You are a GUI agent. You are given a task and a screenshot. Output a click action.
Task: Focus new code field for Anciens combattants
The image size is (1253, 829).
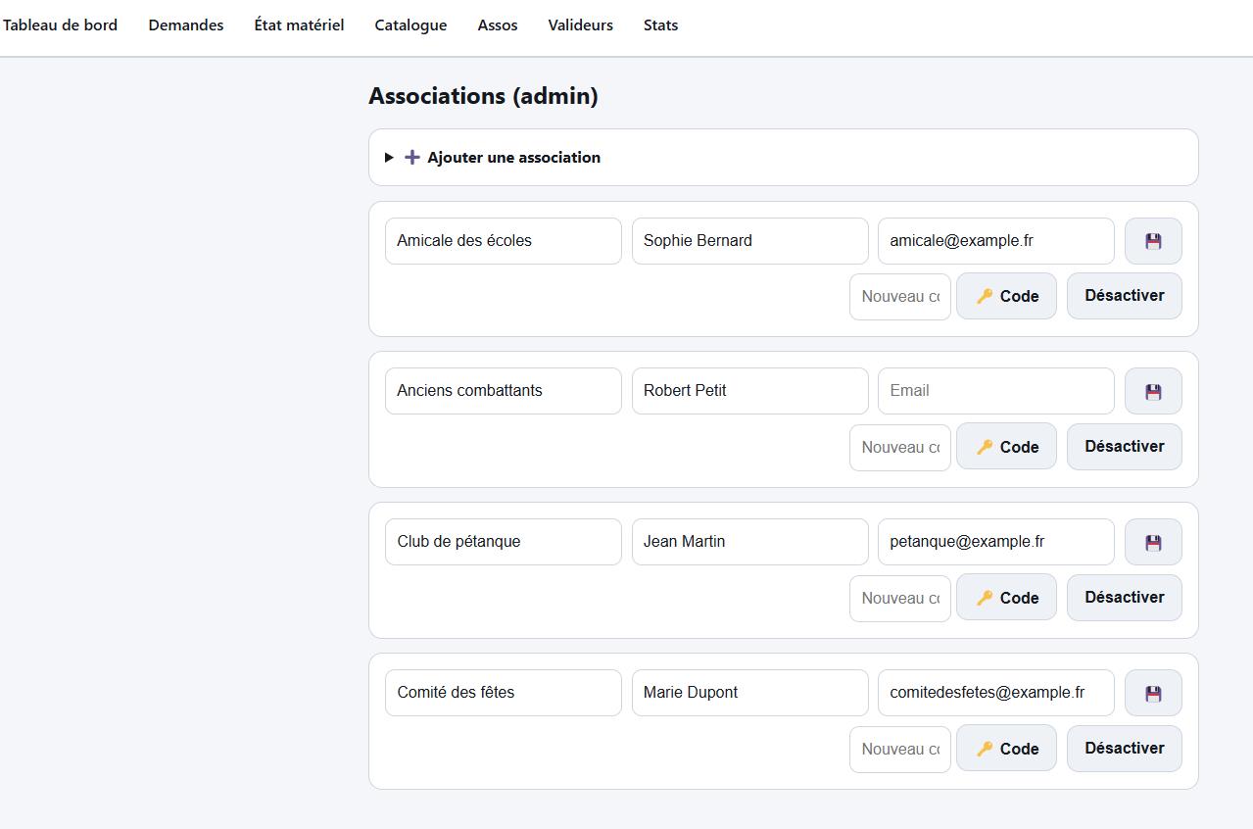coord(900,447)
